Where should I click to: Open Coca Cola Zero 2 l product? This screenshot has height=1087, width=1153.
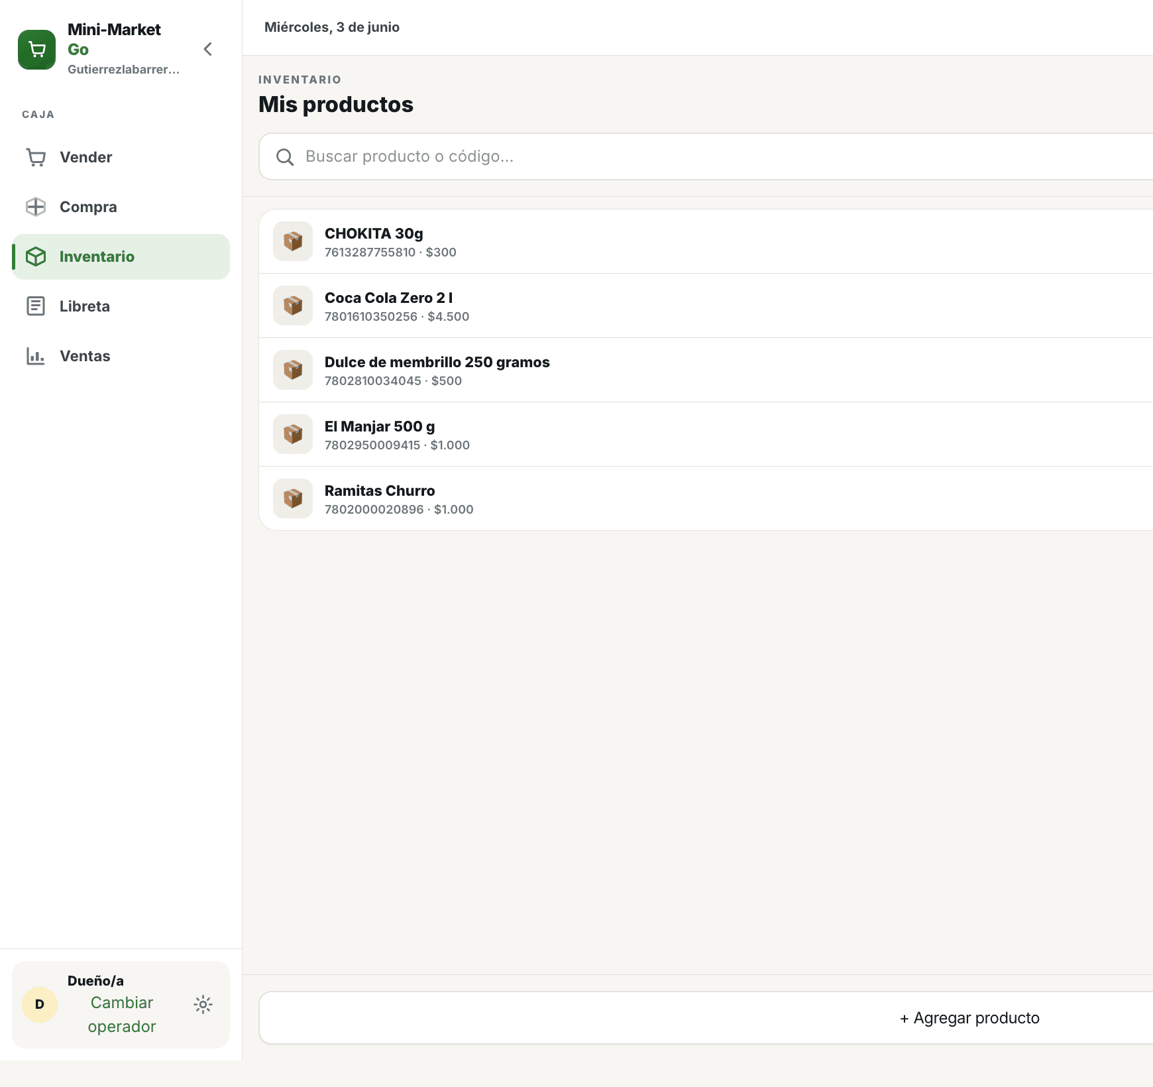pos(706,306)
